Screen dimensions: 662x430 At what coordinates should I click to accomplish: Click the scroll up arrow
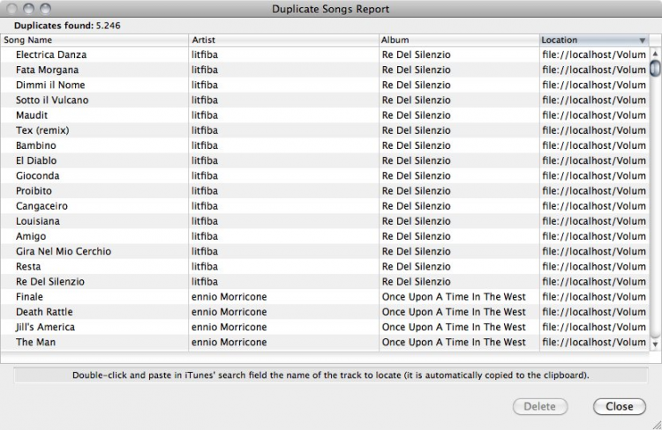[655, 54]
